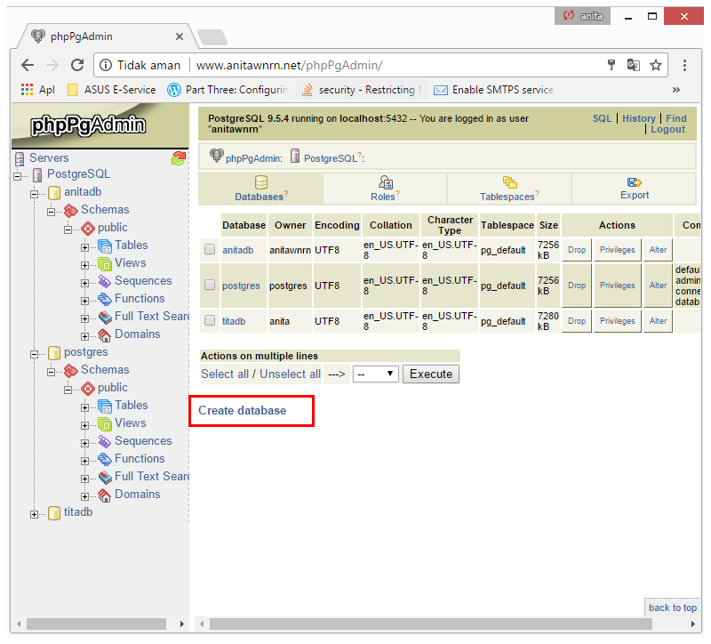Switch to the Roles tab
This screenshot has height=644, width=711.
coord(385,189)
